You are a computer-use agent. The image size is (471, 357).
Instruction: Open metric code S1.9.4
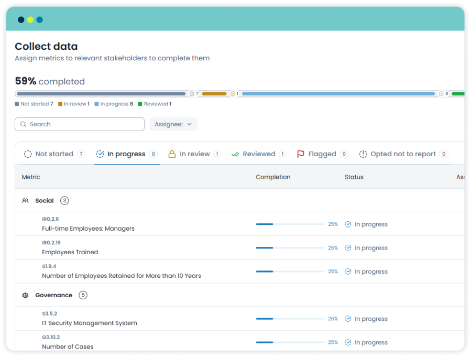(x=49, y=266)
